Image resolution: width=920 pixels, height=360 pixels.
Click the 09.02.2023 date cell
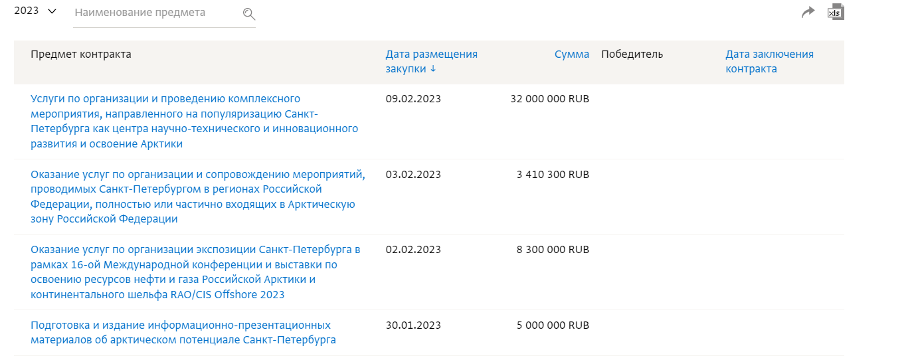413,99
